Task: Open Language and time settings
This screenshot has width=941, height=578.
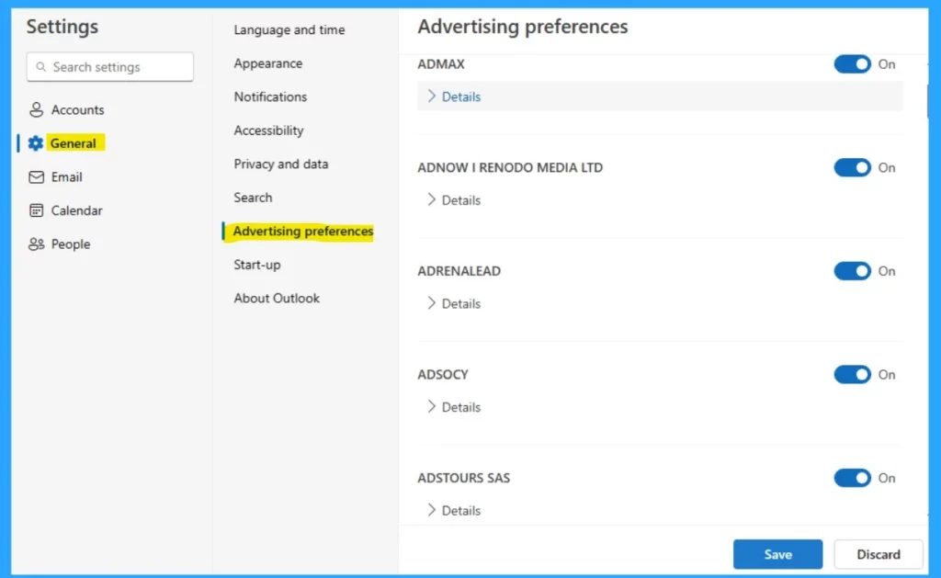Action: (x=289, y=29)
